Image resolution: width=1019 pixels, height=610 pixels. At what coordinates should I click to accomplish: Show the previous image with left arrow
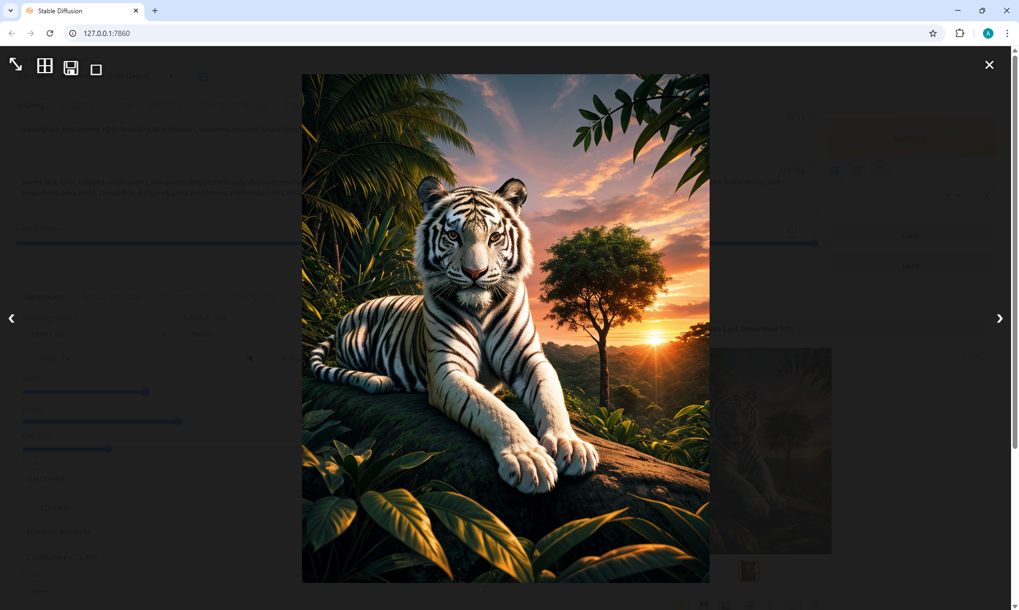11,319
